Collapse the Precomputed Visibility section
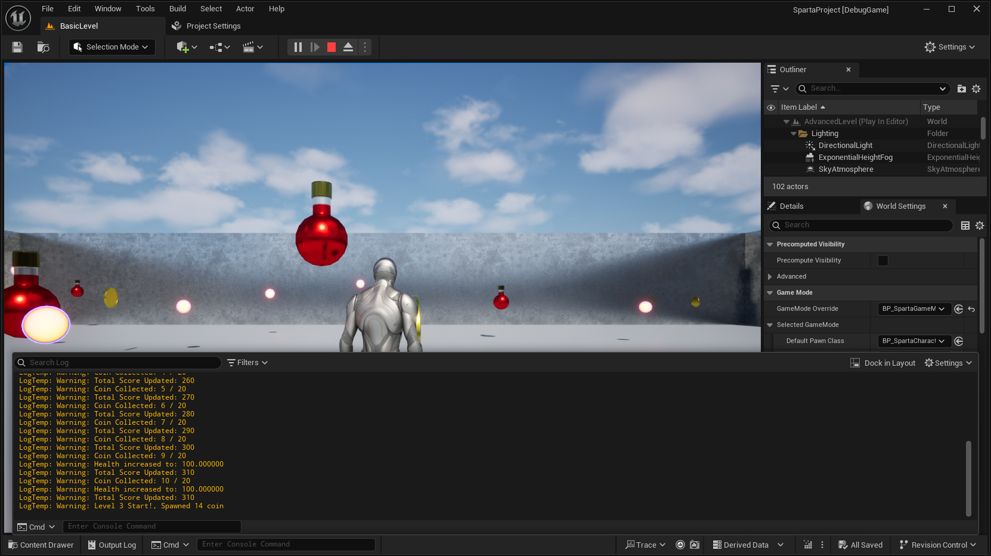The width and height of the screenshot is (991, 556). click(770, 245)
